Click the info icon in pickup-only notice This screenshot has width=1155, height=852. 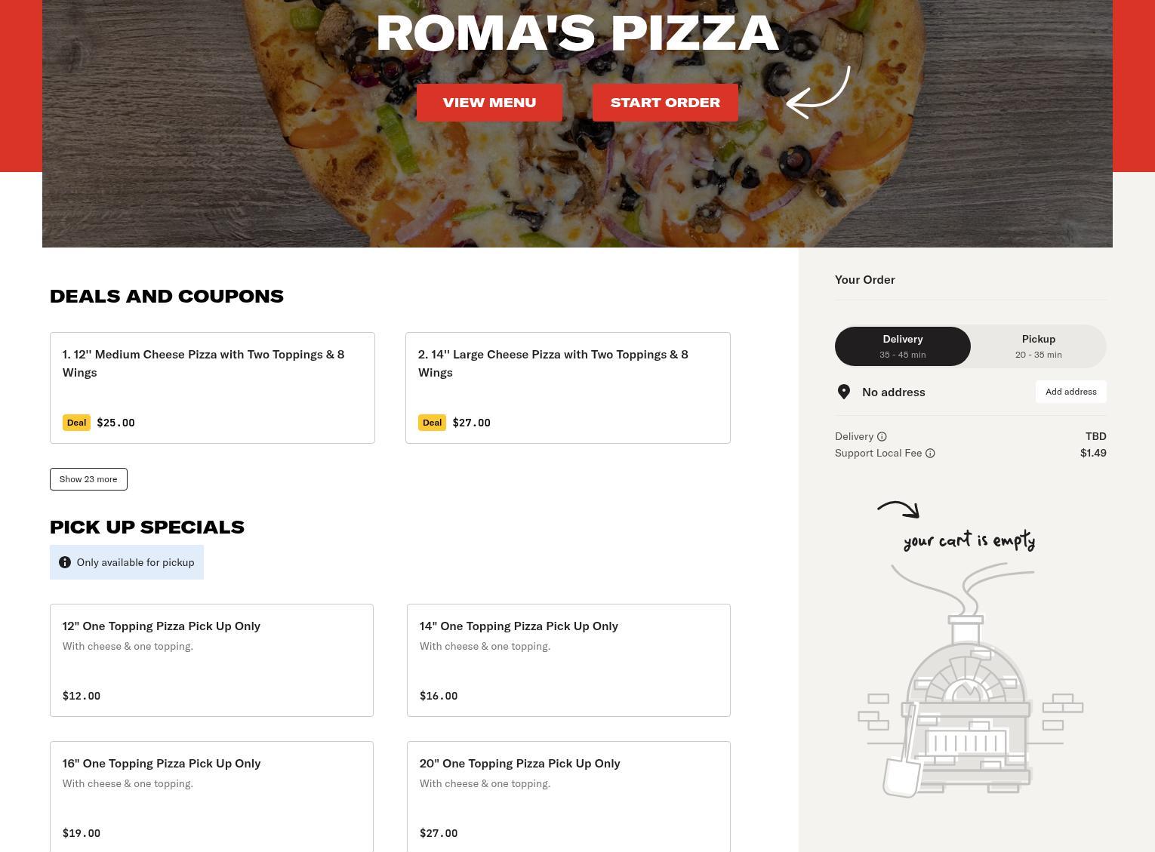point(65,562)
